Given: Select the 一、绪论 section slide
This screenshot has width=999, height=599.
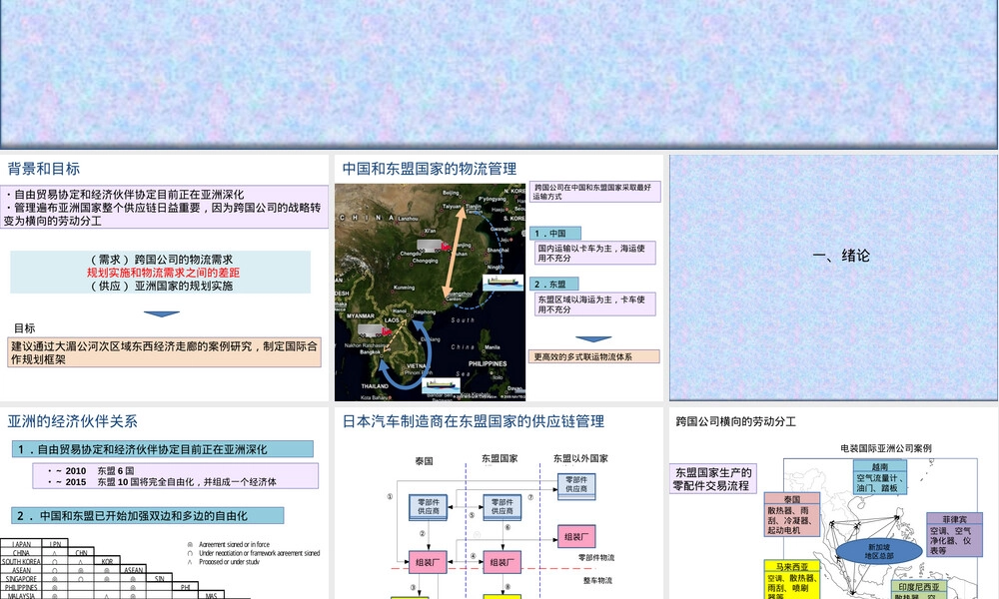Looking at the screenshot, I should [833, 279].
